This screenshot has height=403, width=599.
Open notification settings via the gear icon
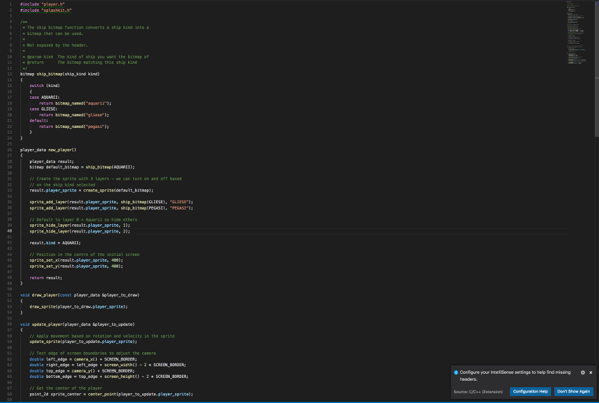583,372
